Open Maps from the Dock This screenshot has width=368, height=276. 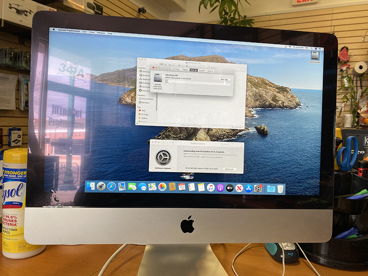152,187
